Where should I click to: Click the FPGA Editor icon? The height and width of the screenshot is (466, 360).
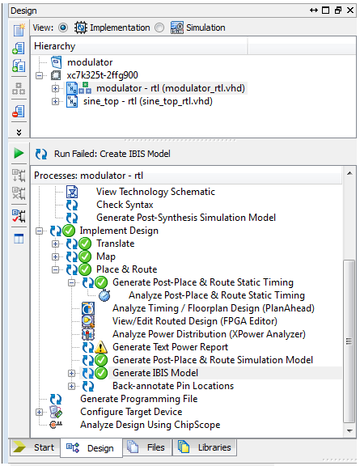(x=88, y=321)
